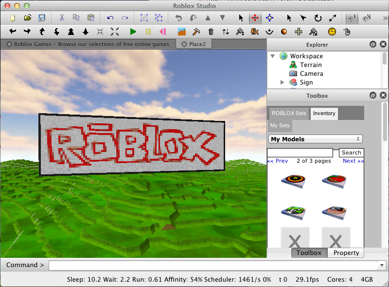Open a file with the folder icon

(28, 17)
